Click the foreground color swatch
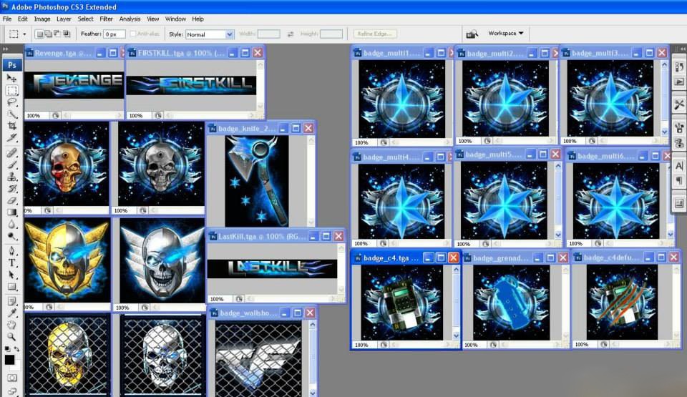Viewport: 687px width, 397px height. [9, 360]
